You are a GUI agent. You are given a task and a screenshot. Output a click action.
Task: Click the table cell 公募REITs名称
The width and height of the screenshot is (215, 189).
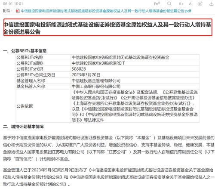43,57
